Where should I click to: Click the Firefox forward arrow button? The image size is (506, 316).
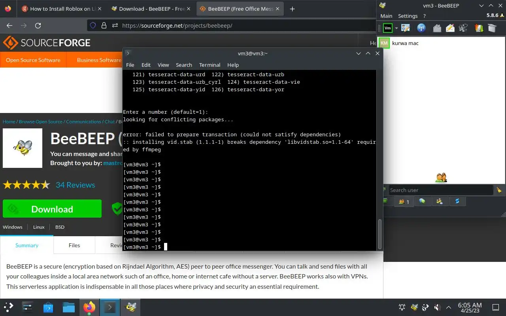coord(24,25)
